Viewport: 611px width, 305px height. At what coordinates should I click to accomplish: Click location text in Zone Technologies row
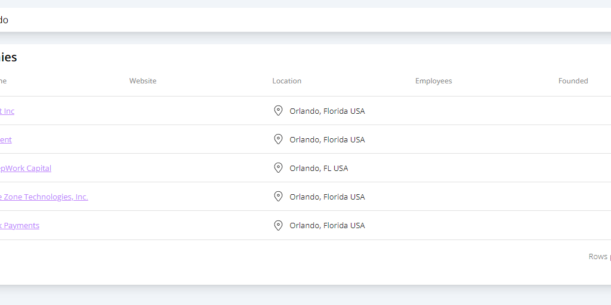point(327,197)
